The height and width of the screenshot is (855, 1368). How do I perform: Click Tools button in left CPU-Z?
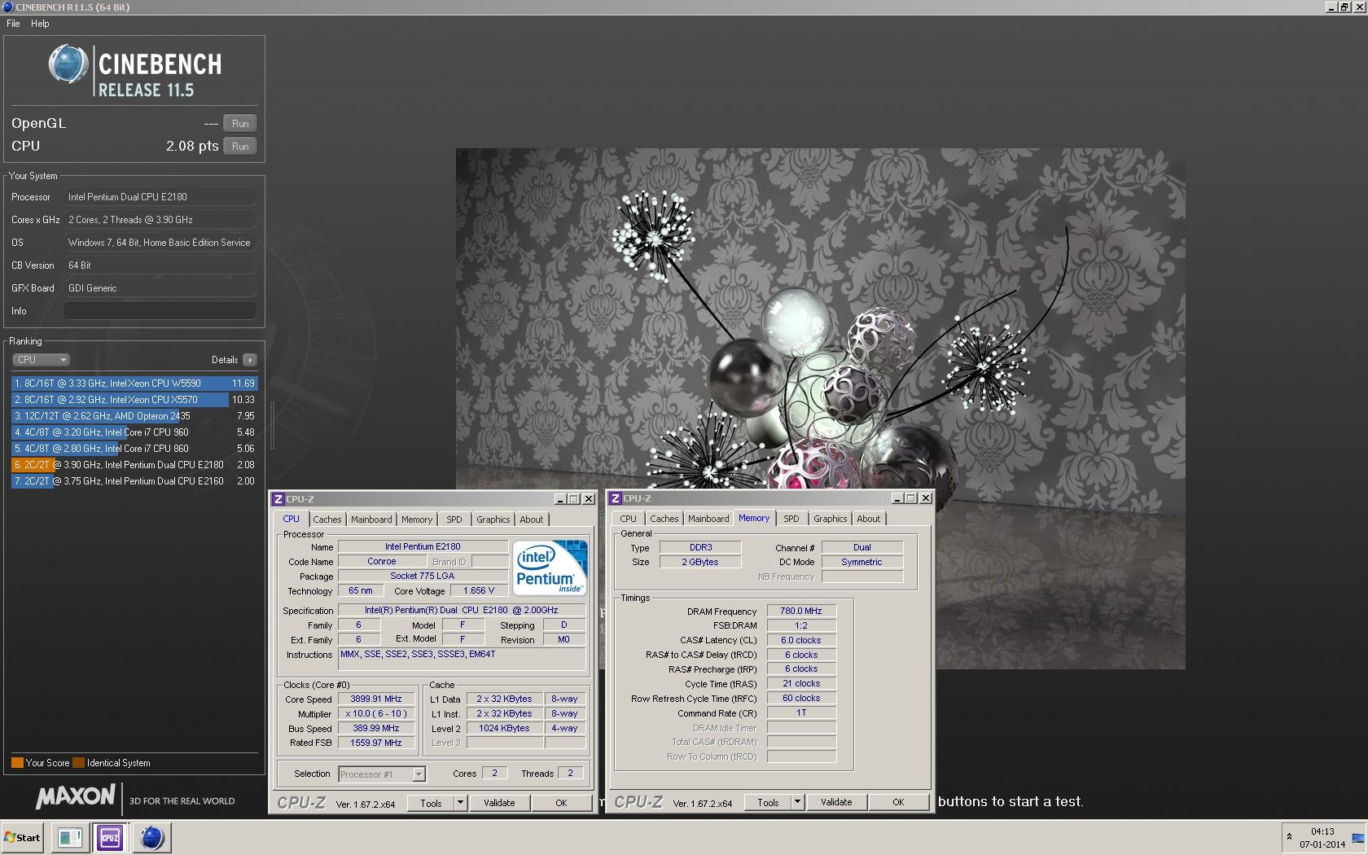[431, 803]
